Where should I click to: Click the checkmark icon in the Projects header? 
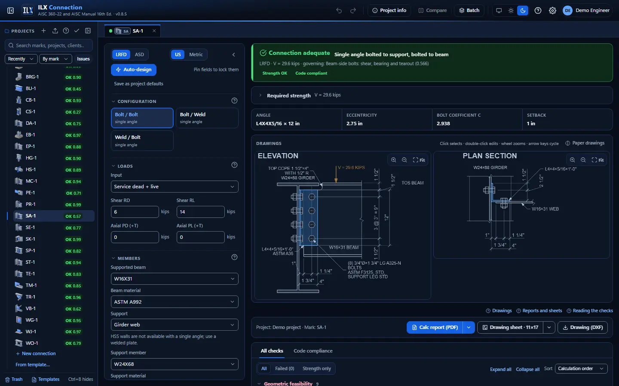click(x=77, y=31)
